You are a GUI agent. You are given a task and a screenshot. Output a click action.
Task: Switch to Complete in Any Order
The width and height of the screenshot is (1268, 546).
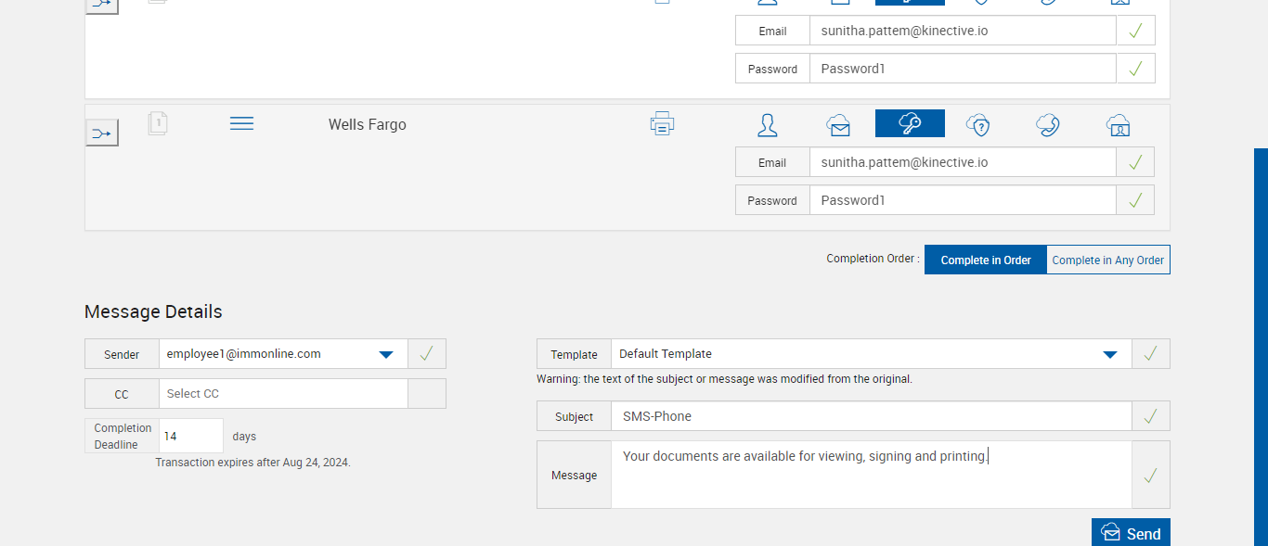1107,260
